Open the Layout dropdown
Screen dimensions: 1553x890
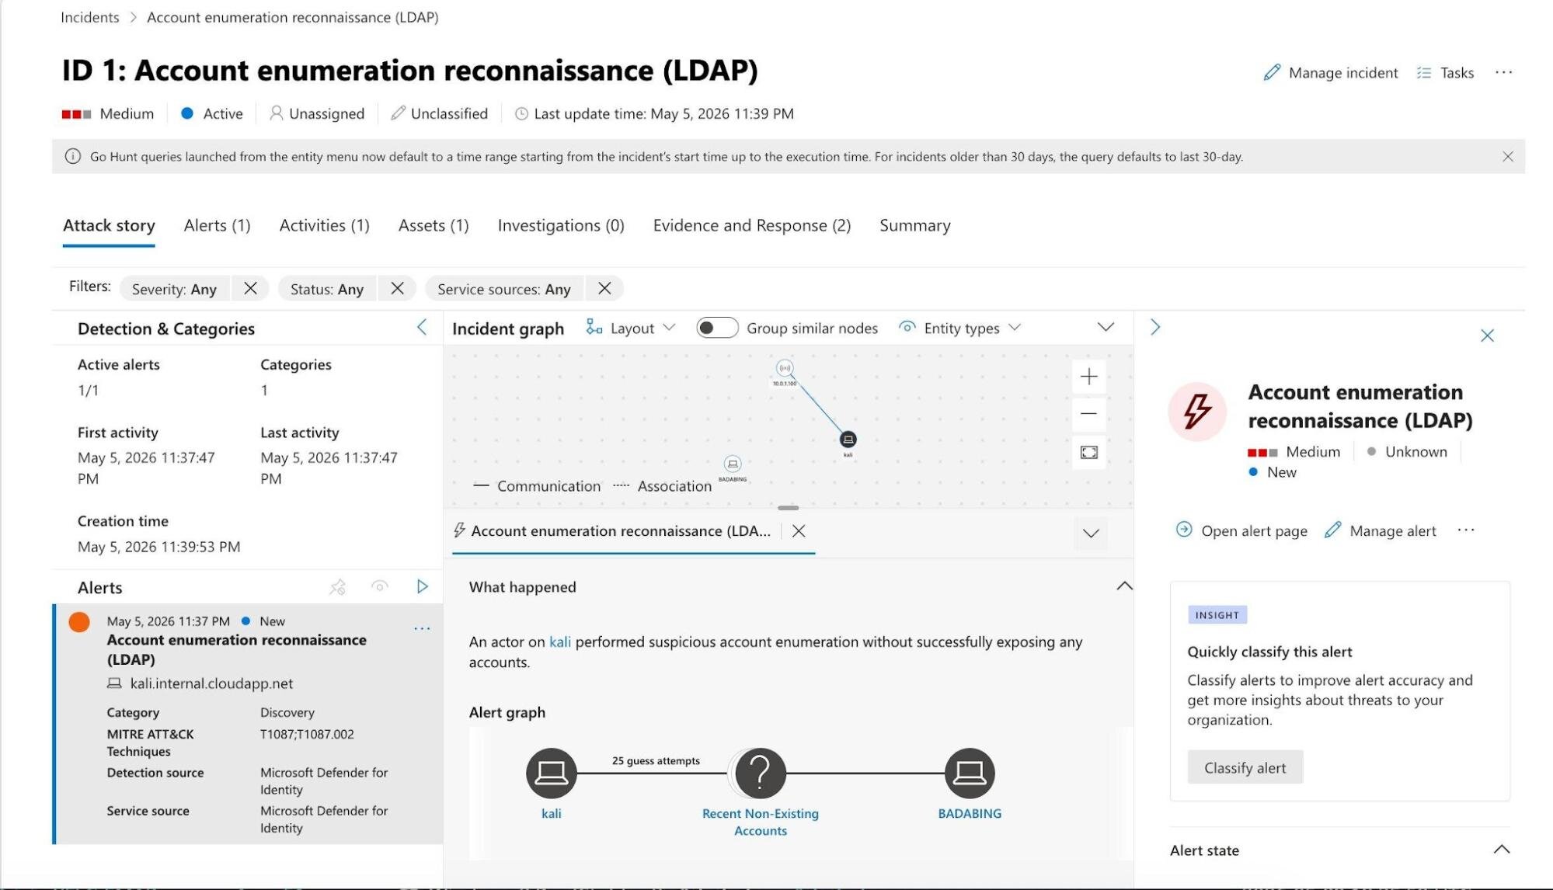(x=630, y=328)
